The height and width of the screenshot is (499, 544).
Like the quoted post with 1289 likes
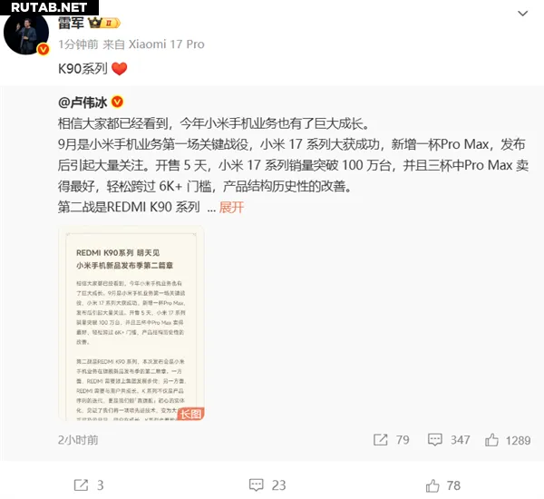click(508, 440)
